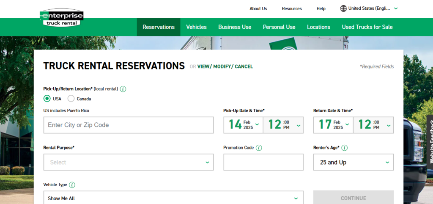Click the View/ Modify/ Cancel link
Viewport: 433px width, 204px height.
(x=225, y=66)
